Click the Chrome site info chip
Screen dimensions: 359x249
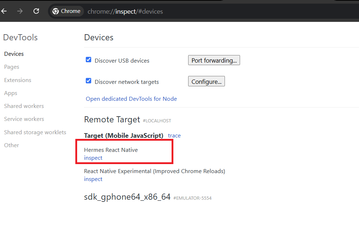(x=66, y=11)
